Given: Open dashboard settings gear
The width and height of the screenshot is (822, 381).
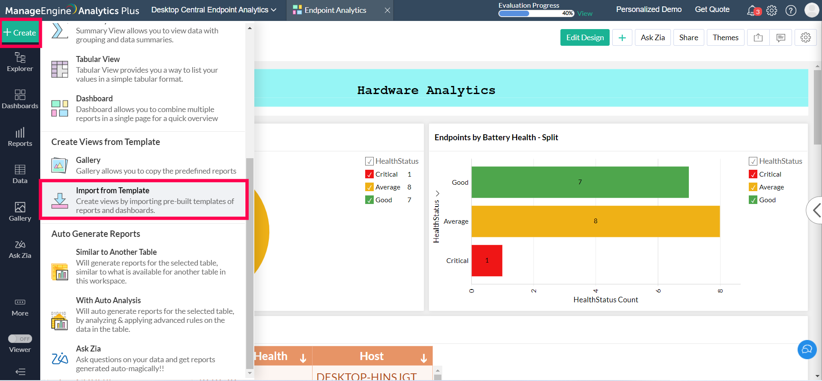Looking at the screenshot, I should tap(806, 38).
